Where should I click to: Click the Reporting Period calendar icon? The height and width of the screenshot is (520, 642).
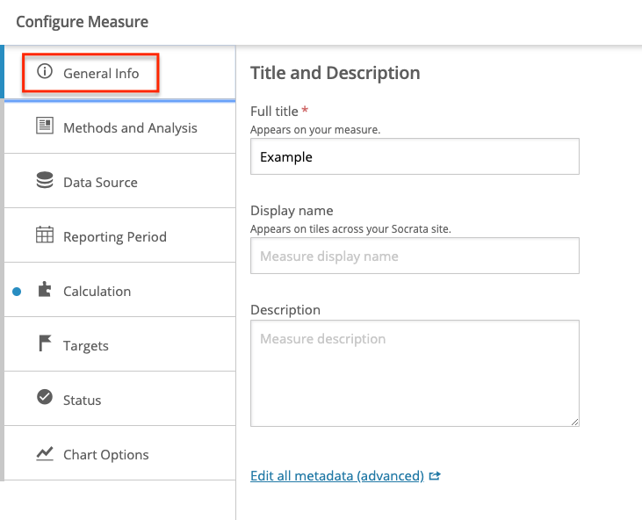(45, 235)
